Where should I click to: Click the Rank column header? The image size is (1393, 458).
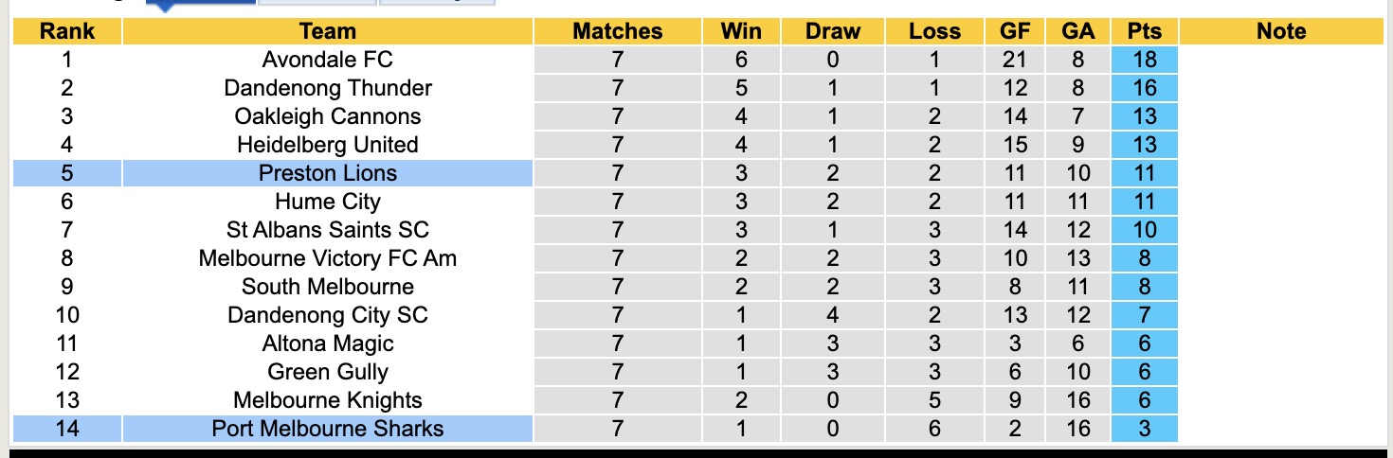[66, 31]
